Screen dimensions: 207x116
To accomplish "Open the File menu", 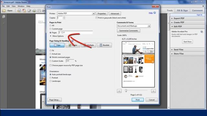I will [3, 6].
